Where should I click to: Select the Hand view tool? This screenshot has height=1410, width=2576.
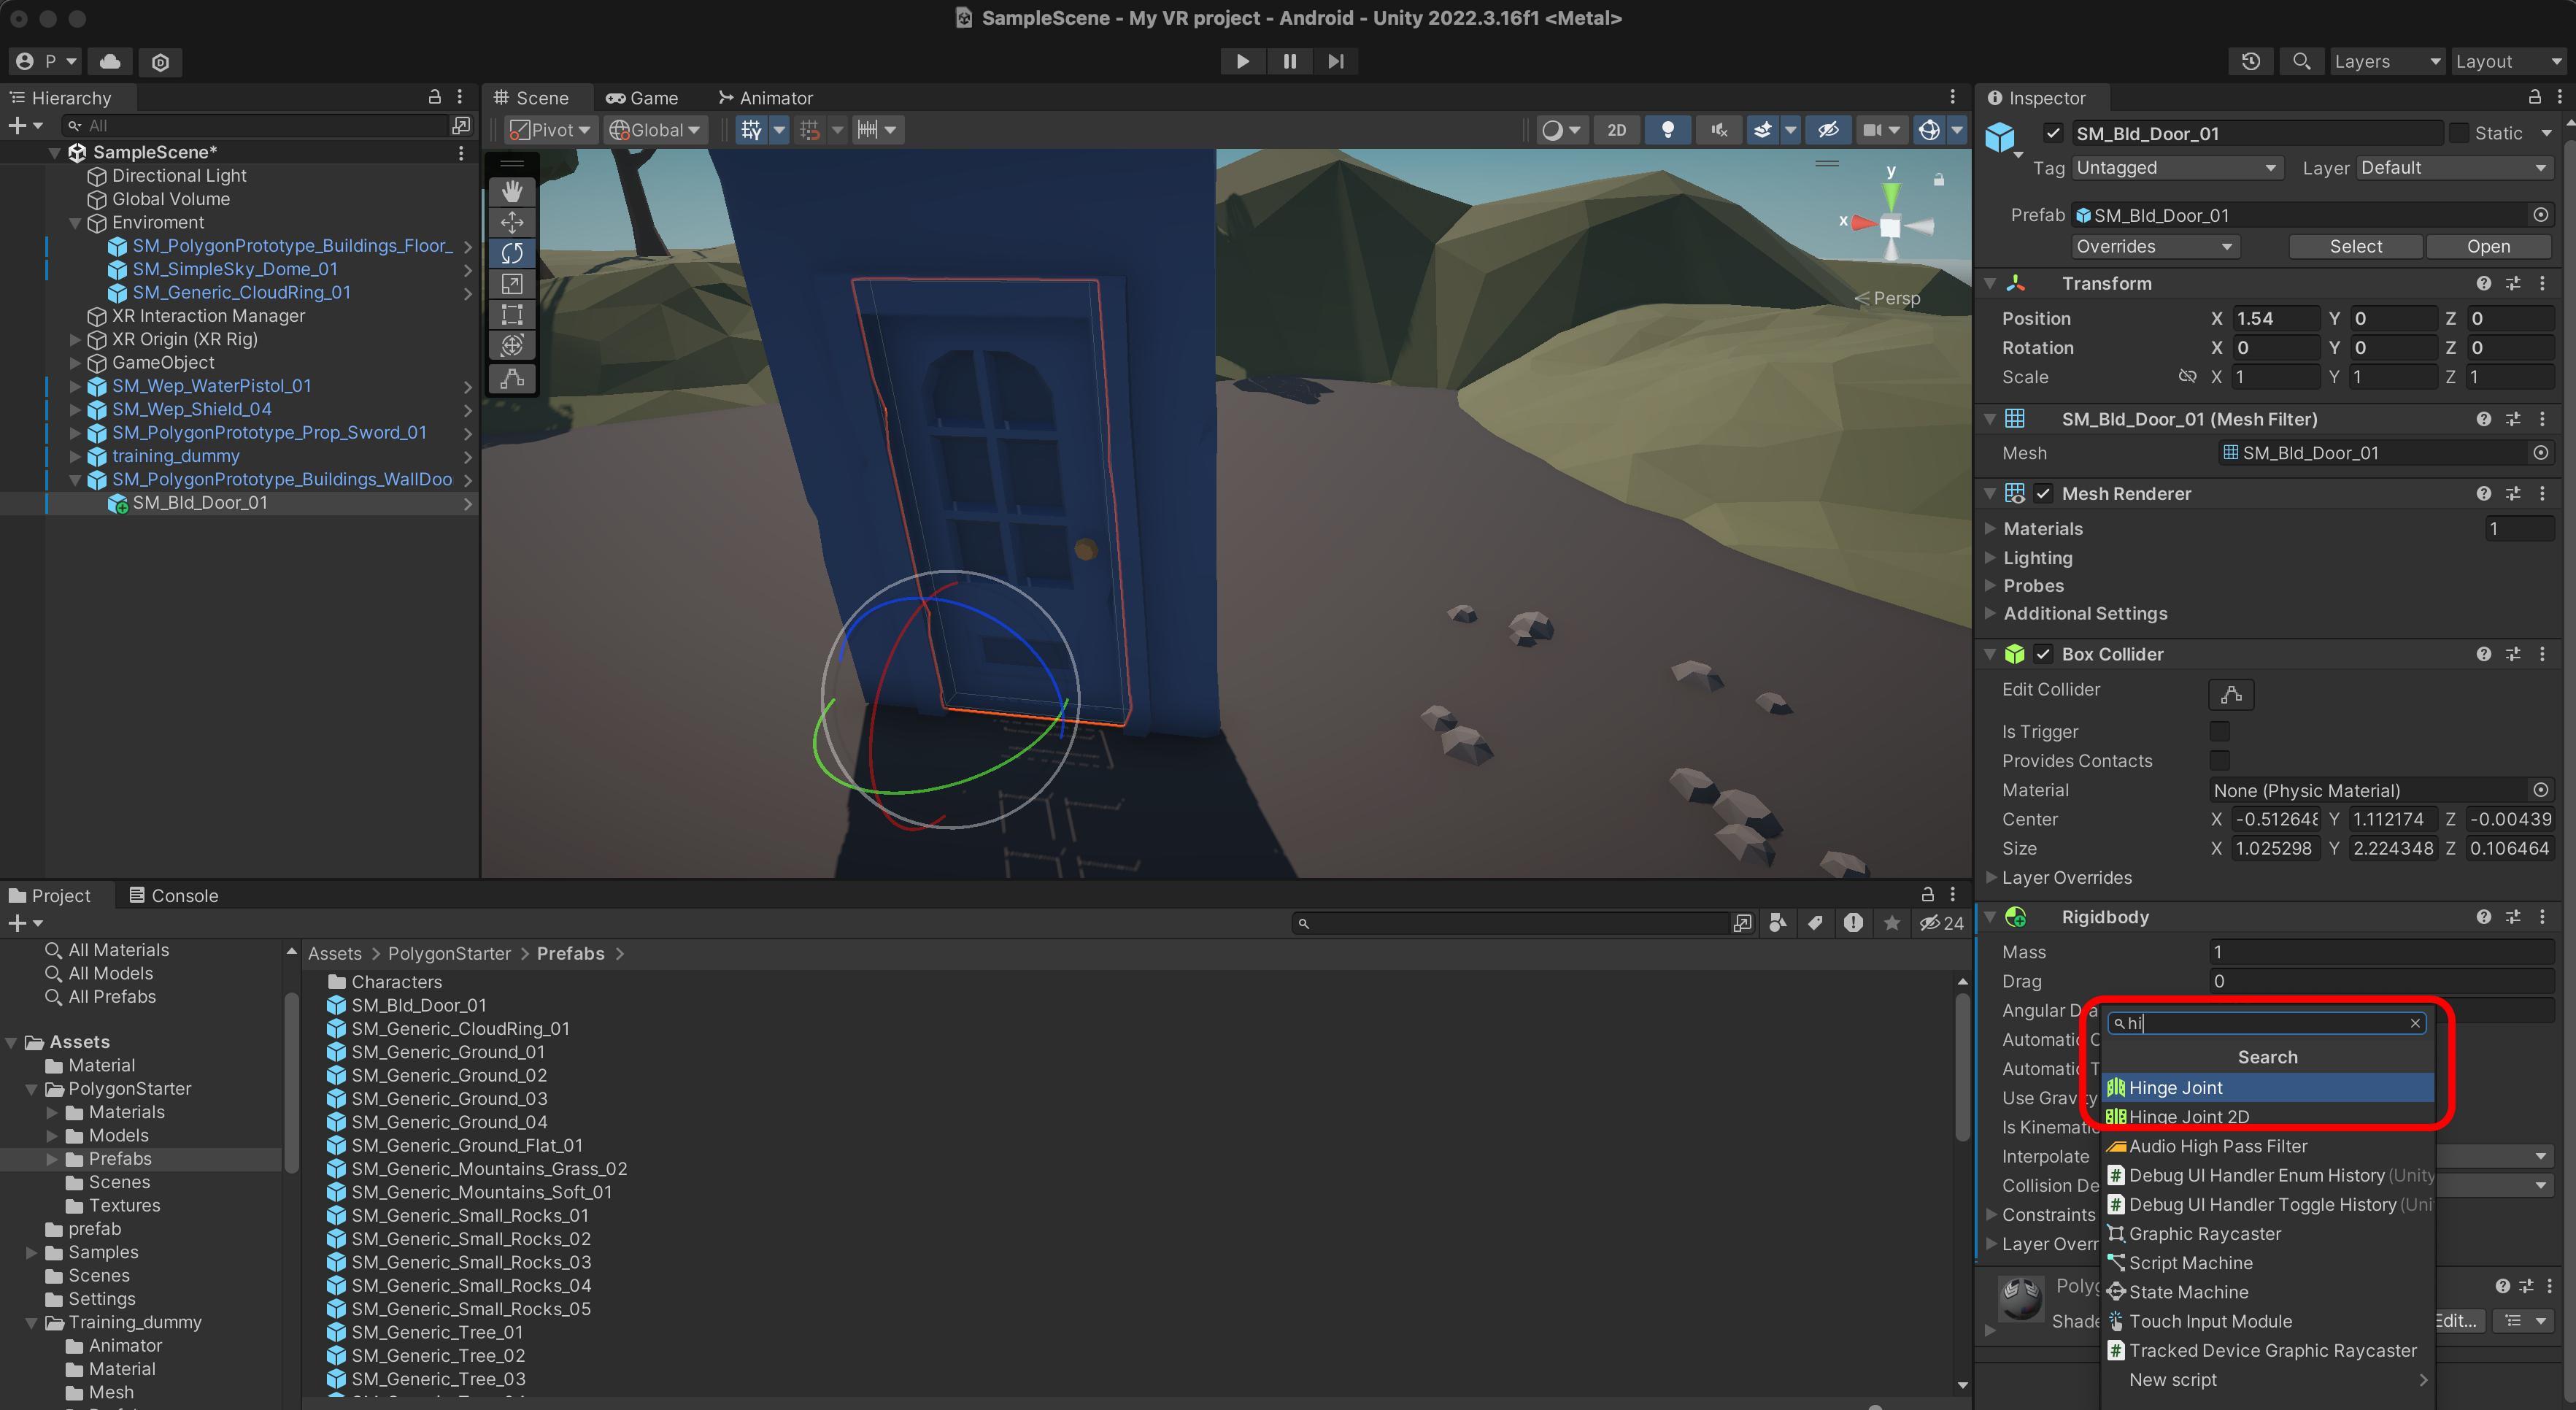point(512,191)
